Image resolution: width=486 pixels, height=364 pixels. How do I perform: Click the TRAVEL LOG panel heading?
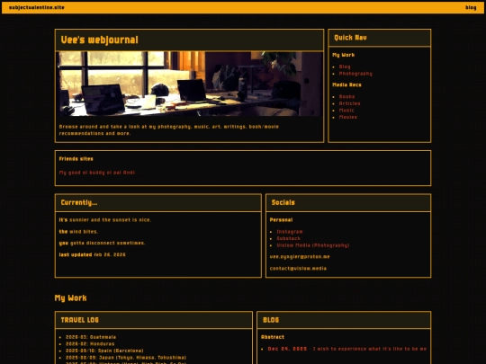80,320
